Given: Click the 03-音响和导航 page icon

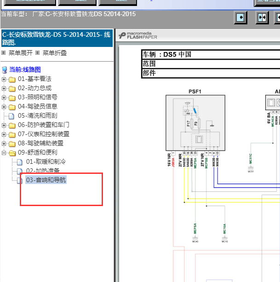Looking at the screenshot, I should click(x=19, y=181).
